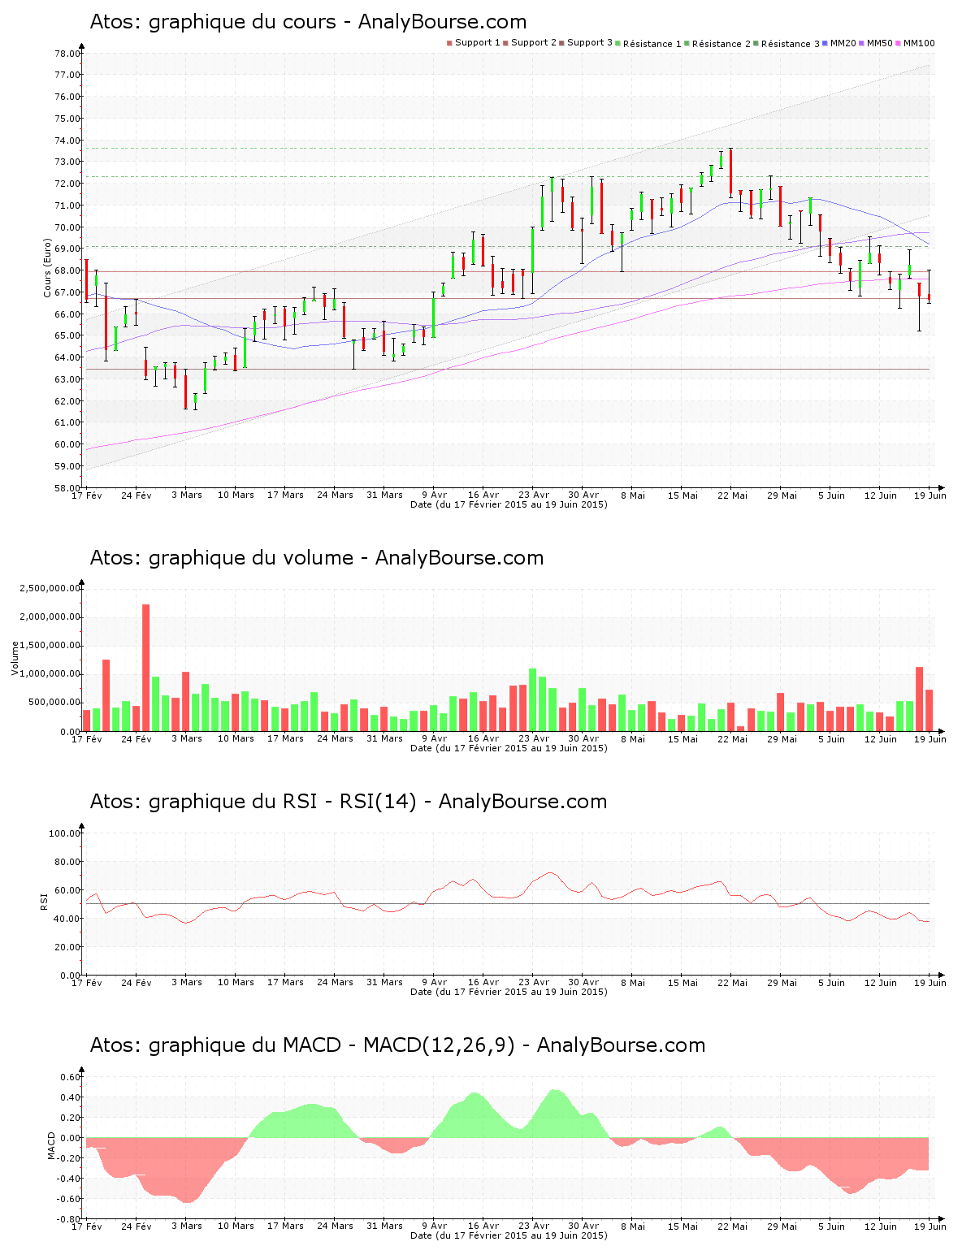
Task: Click '8 Mai' date under the RSI chart
Action: pos(633,983)
